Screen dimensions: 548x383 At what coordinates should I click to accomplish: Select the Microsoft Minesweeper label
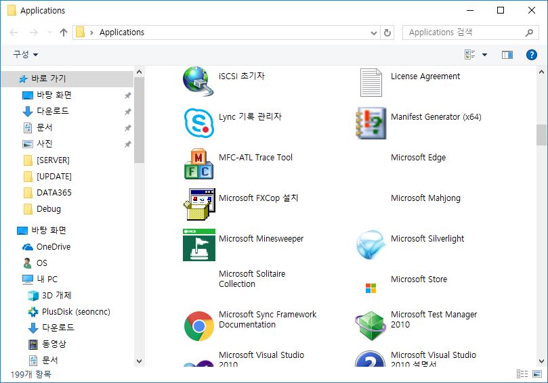click(261, 238)
